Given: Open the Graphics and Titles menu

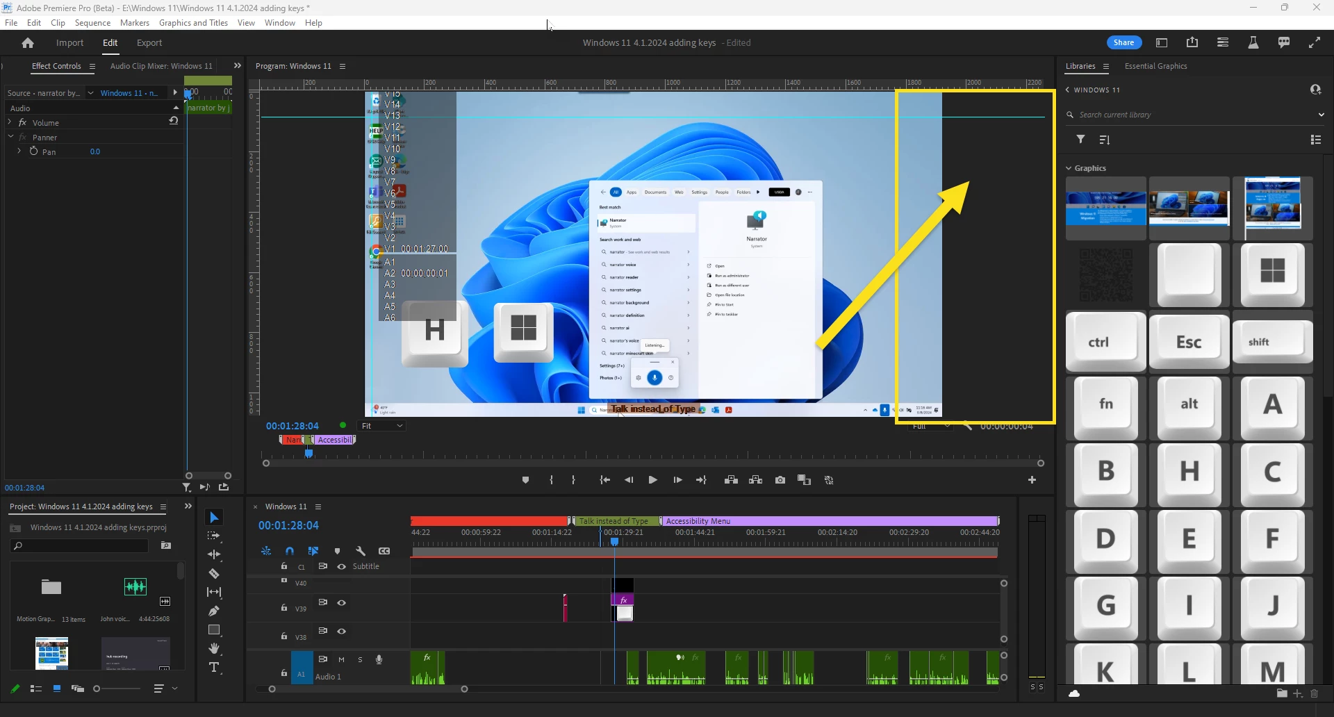Looking at the screenshot, I should tap(193, 23).
